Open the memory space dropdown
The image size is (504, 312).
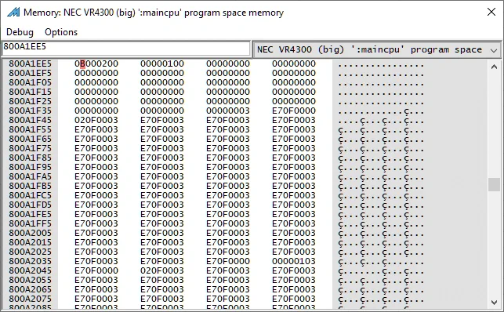(377, 50)
